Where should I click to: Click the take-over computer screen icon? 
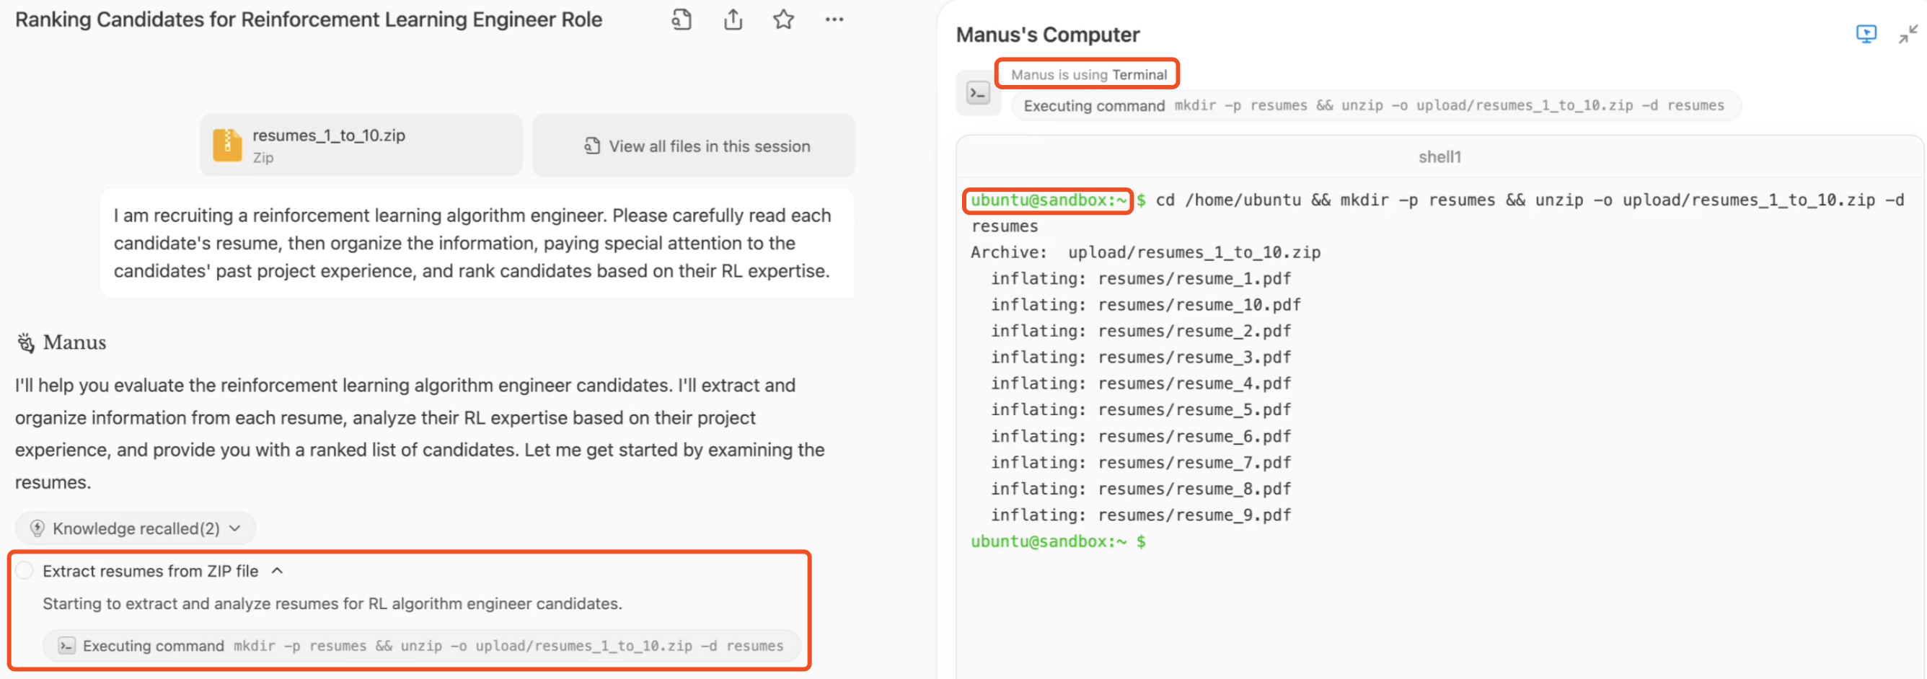coord(1866,34)
